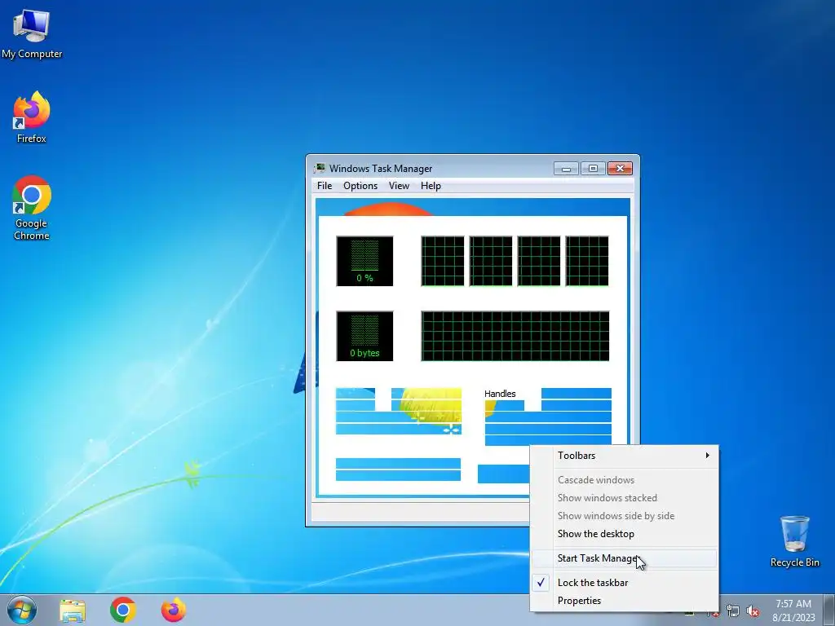The height and width of the screenshot is (626, 835).
Task: Minimize the Windows Task Manager window
Action: pyautogui.click(x=566, y=169)
